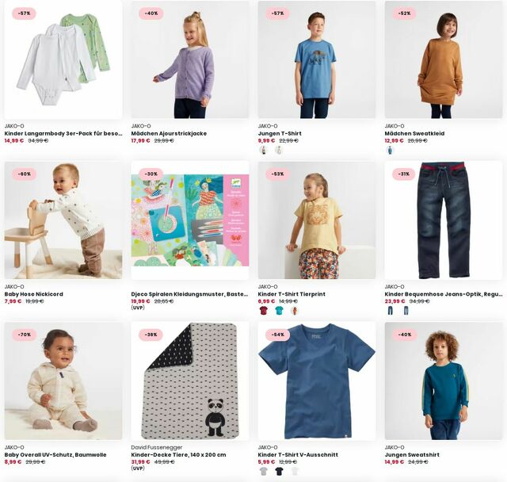Select the dark blue Bequemhose jeans variant
Screen dimensions: 507x482
tap(391, 311)
